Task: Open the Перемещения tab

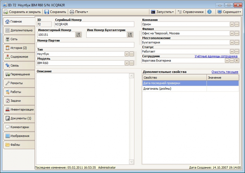Action: click(x=19, y=74)
